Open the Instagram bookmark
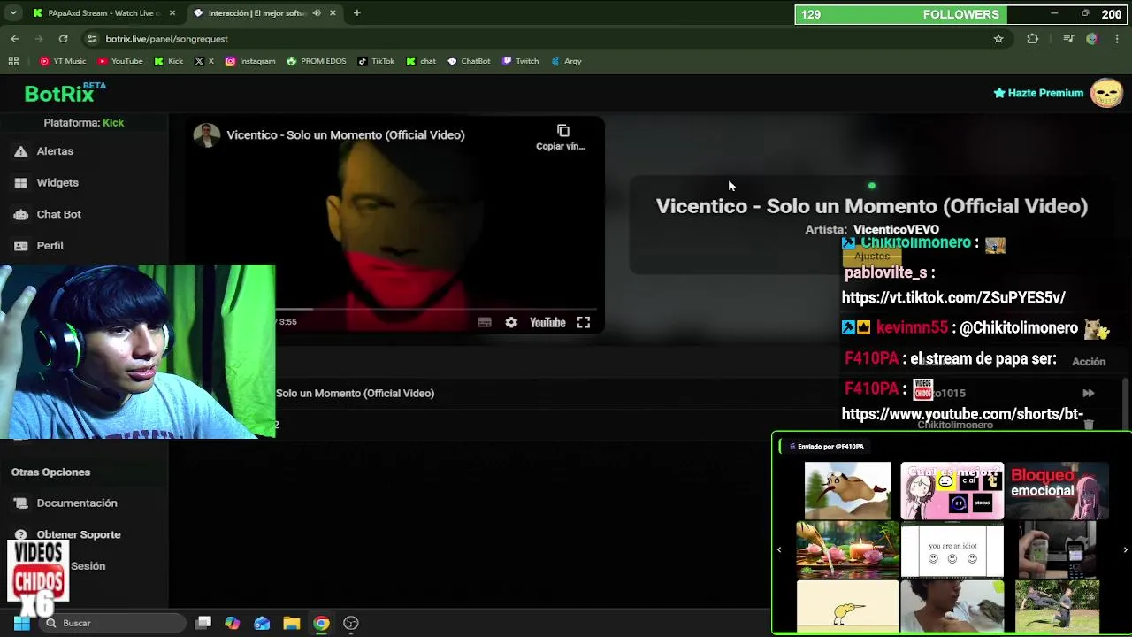 click(x=250, y=61)
